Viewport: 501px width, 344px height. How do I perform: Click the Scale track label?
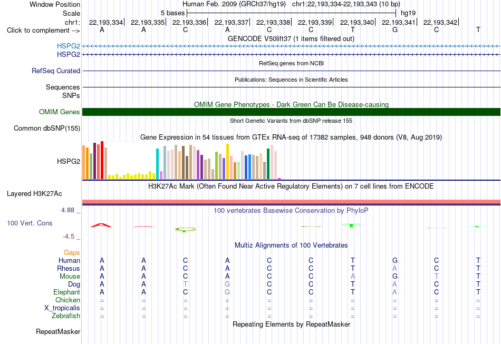(71, 13)
